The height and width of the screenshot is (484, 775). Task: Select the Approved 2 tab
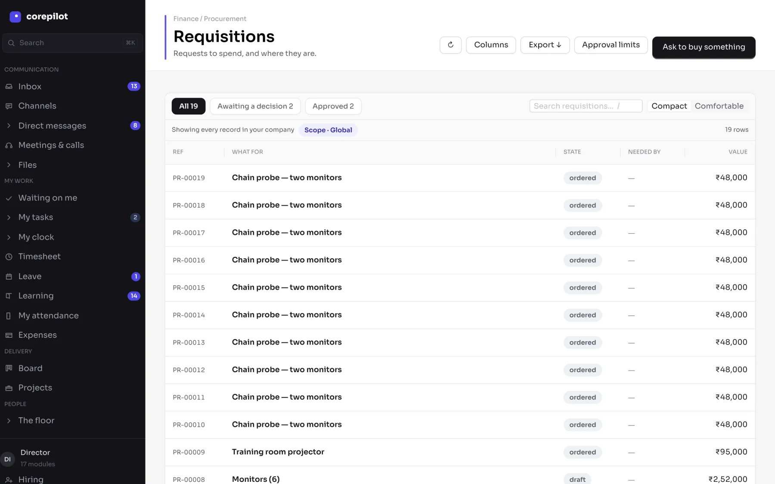pyautogui.click(x=333, y=106)
